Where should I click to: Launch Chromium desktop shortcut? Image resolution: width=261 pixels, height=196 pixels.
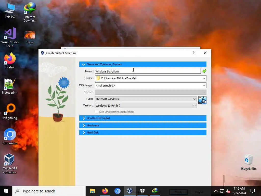[10, 137]
